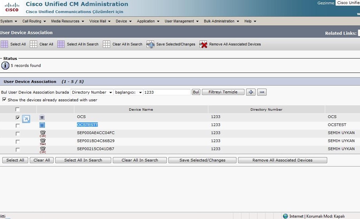Click the Select All grid icon in toolbar

click(x=4, y=44)
